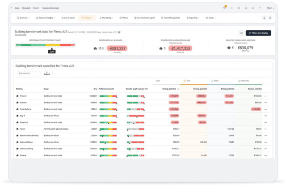Open the Read more/hide link

click(x=21, y=35)
